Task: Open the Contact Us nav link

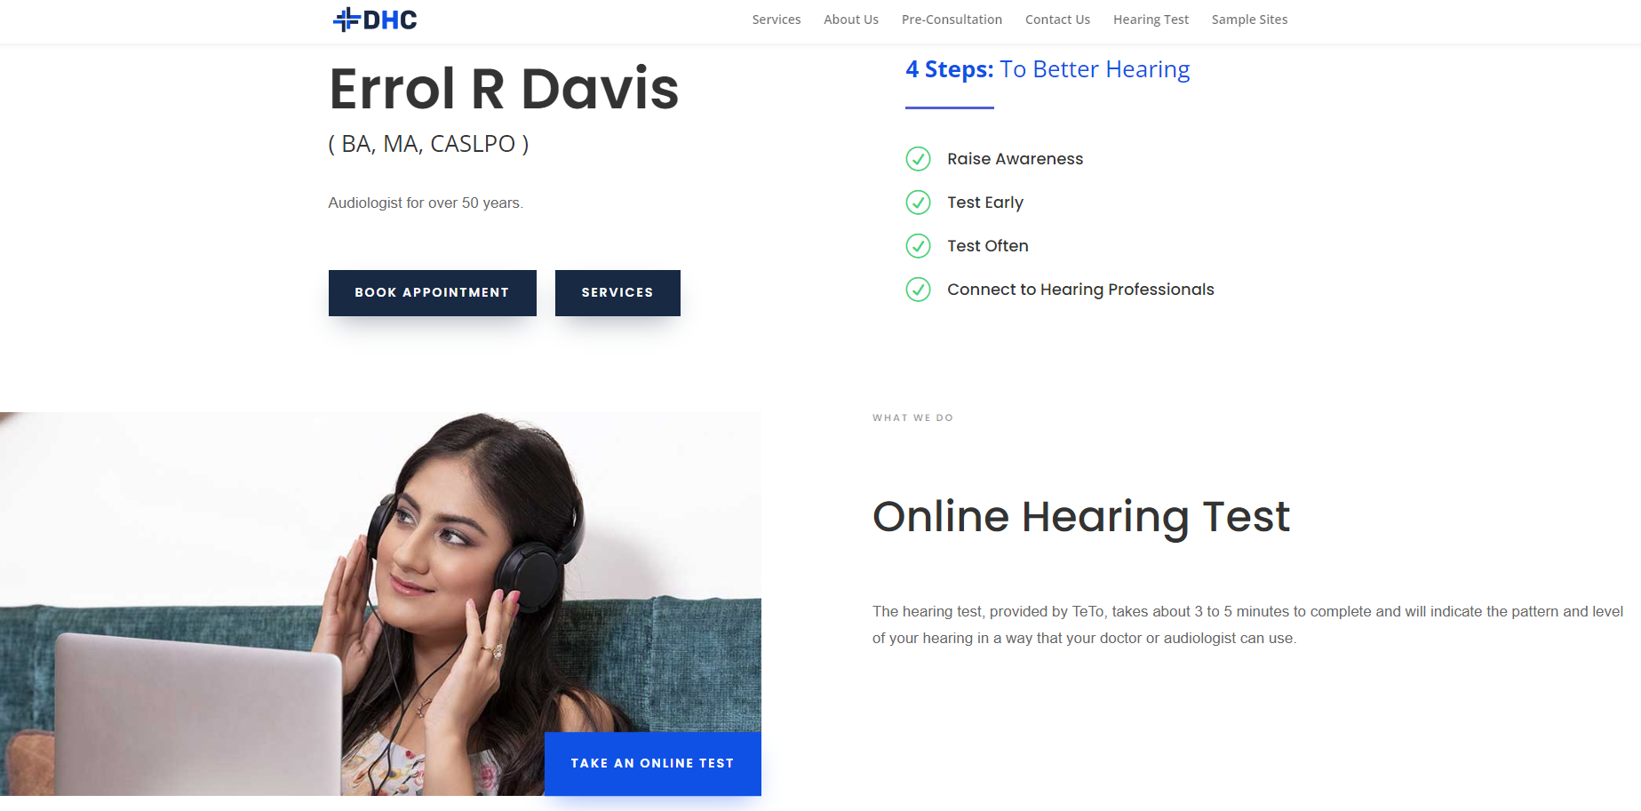Action: 1057,20
